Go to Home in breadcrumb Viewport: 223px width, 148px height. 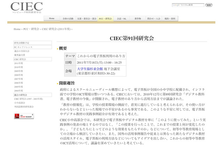[x=17, y=29]
